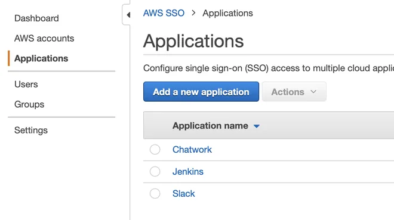394x220 pixels.
Task: Open the Chatwork application link
Action: 192,150
